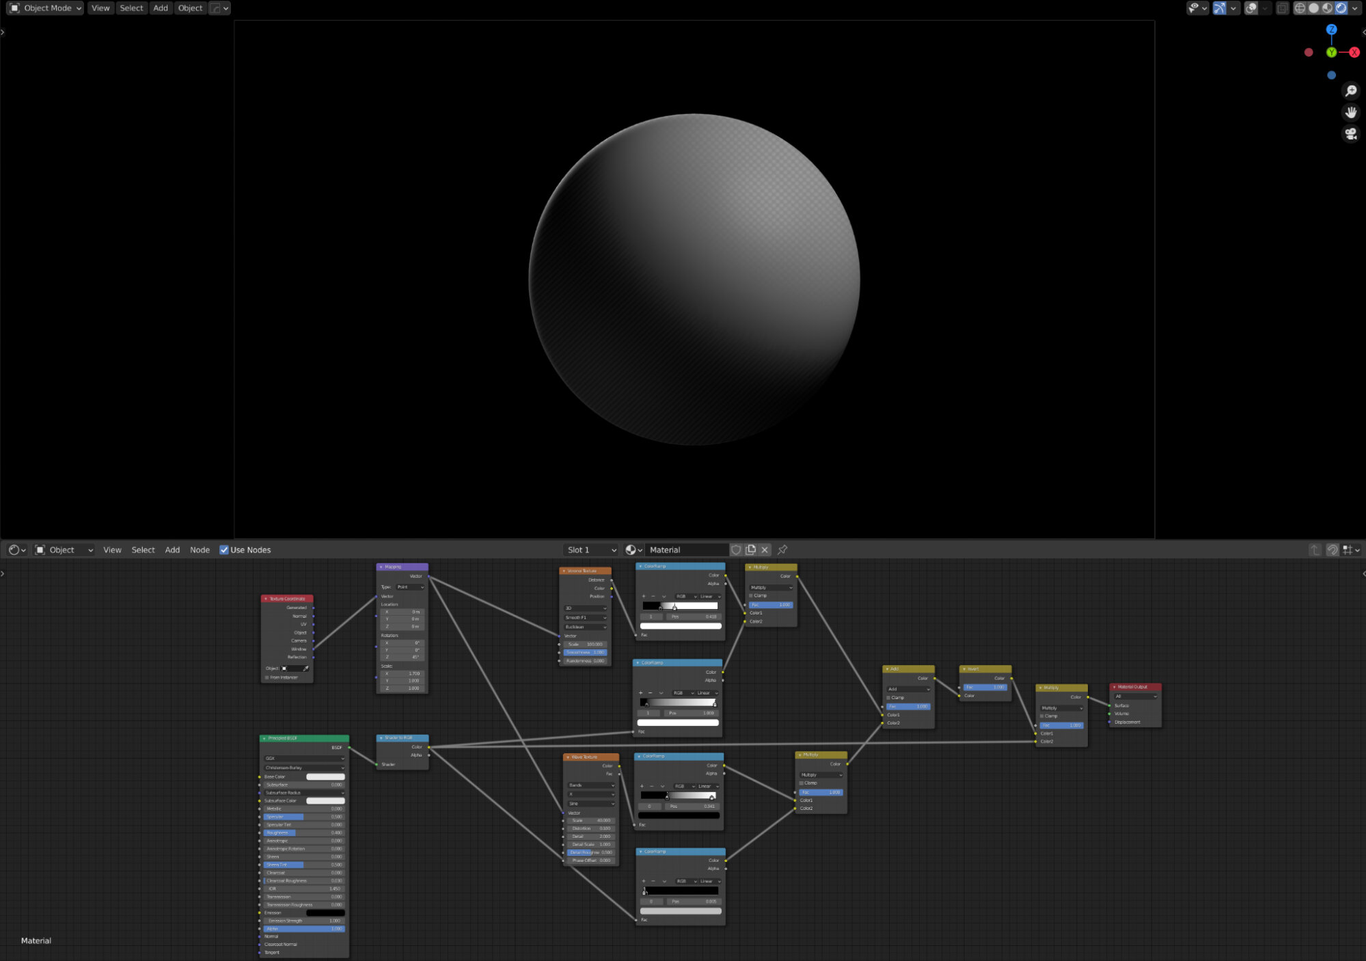
Task: Toggle the viewport gizmos
Action: point(1219,8)
